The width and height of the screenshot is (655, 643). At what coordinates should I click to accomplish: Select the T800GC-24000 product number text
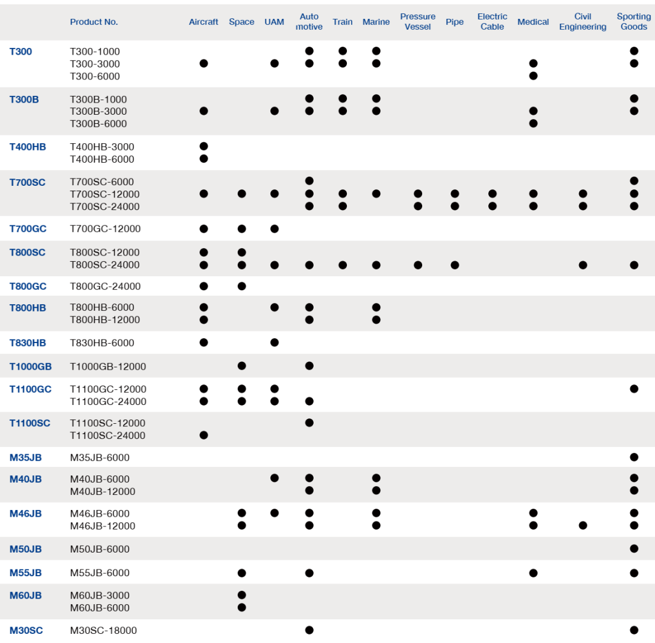pos(106,287)
